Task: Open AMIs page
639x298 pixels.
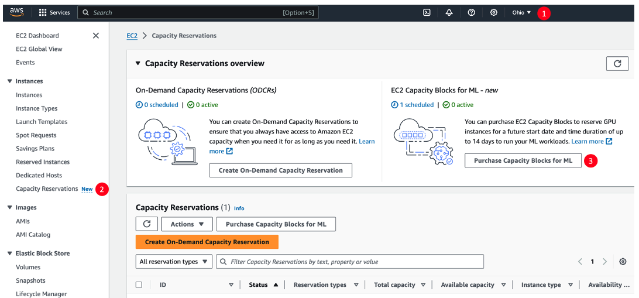Action: pos(23,221)
